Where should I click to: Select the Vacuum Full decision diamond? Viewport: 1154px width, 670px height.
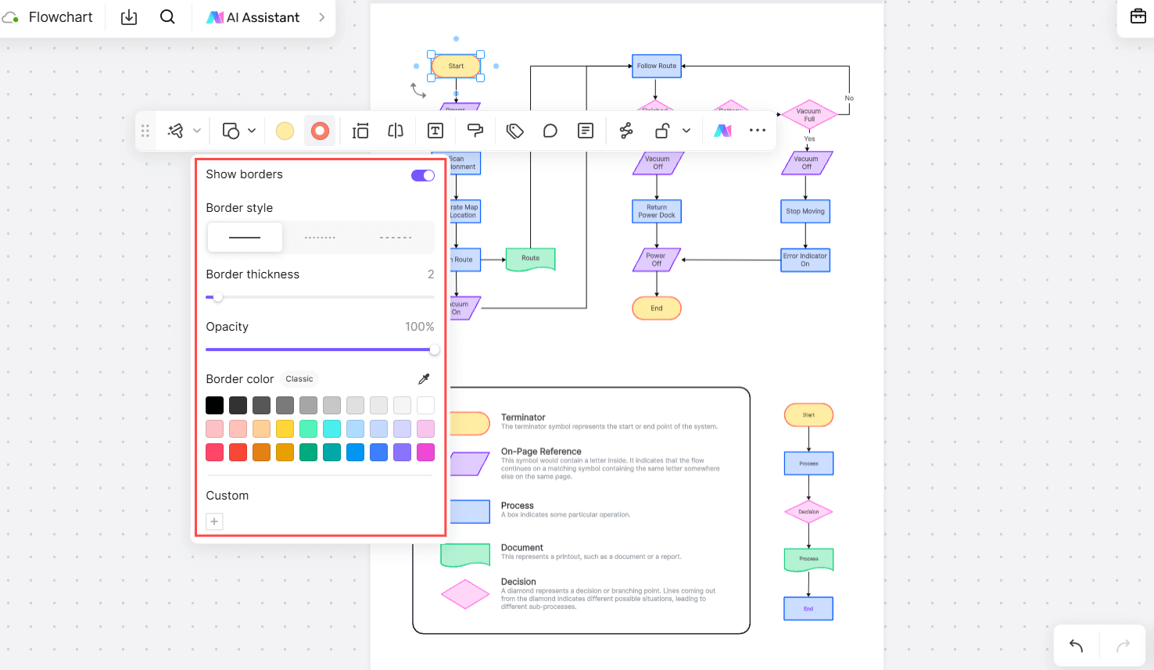point(808,115)
